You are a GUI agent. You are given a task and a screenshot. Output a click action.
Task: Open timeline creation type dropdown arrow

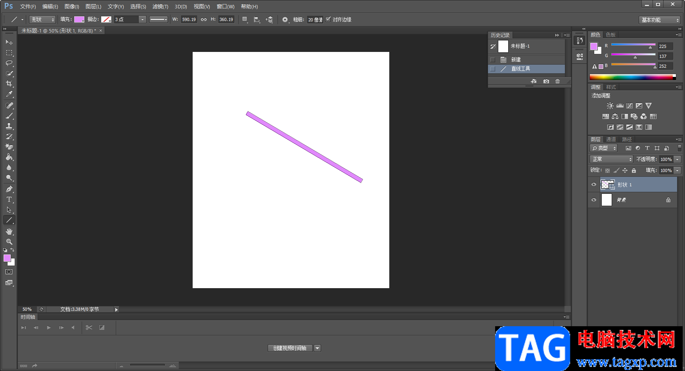[x=317, y=348]
